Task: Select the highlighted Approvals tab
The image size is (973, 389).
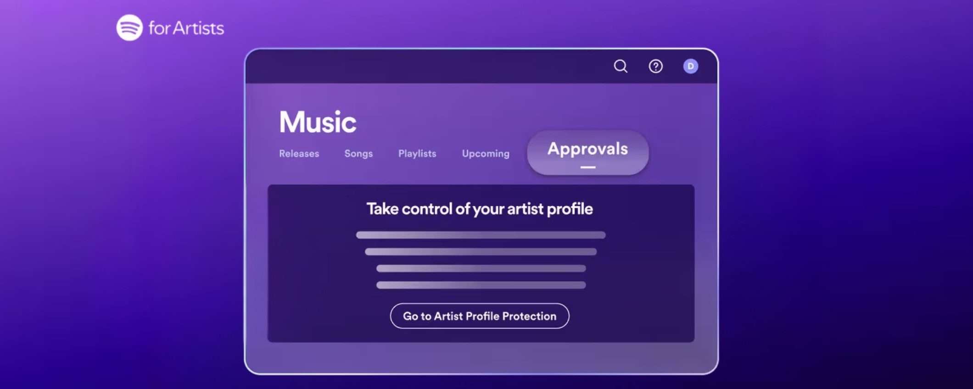Action: (587, 152)
